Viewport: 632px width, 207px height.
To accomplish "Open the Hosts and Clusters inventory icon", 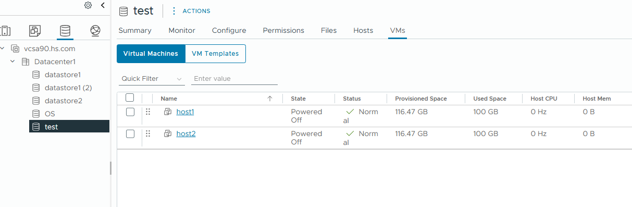I will point(6,31).
